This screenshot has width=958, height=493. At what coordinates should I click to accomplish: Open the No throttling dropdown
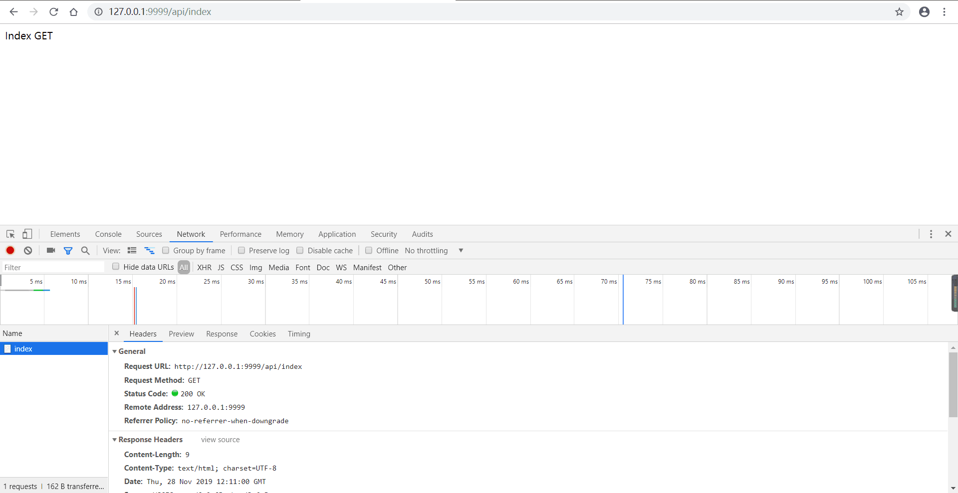click(432, 250)
